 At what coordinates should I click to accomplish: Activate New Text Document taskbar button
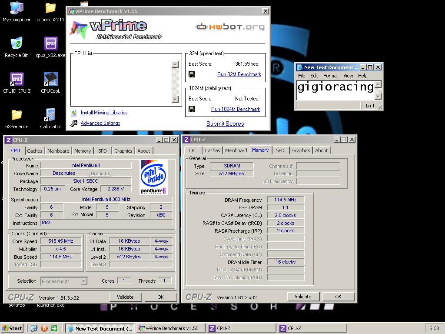[100, 328]
